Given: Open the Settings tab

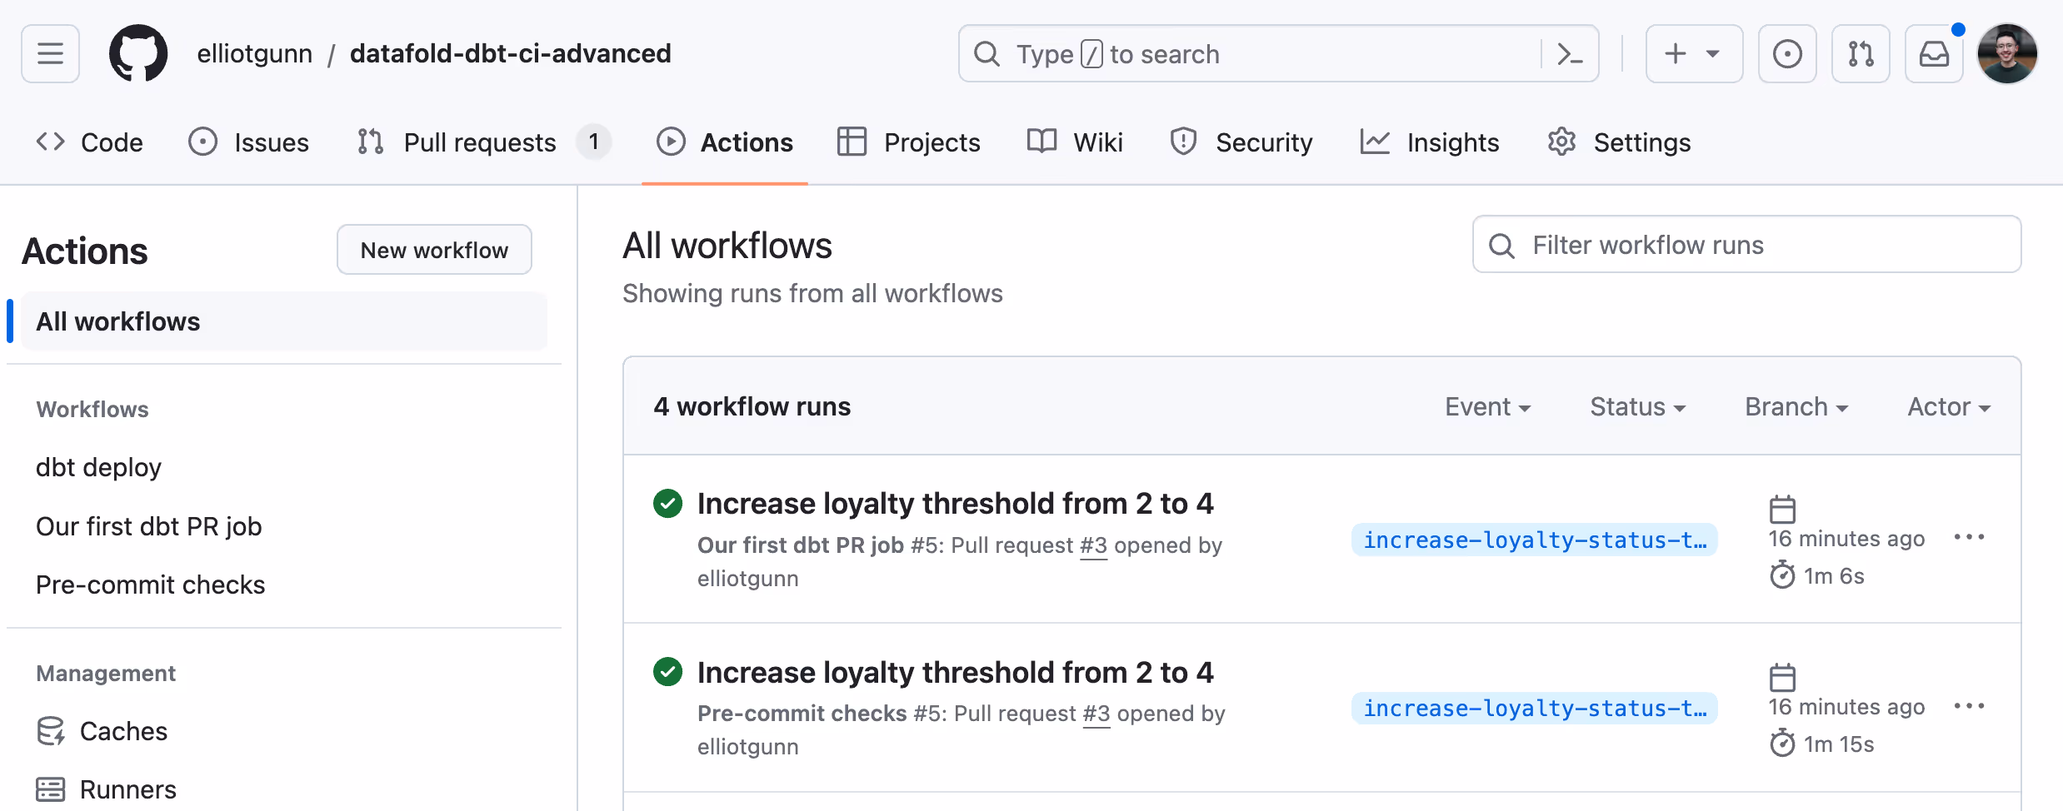Looking at the screenshot, I should pos(1619,142).
